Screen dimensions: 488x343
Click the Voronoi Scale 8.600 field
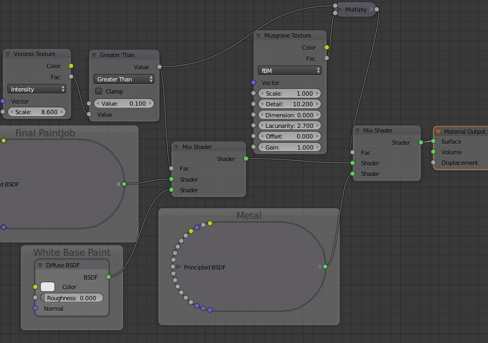36,112
